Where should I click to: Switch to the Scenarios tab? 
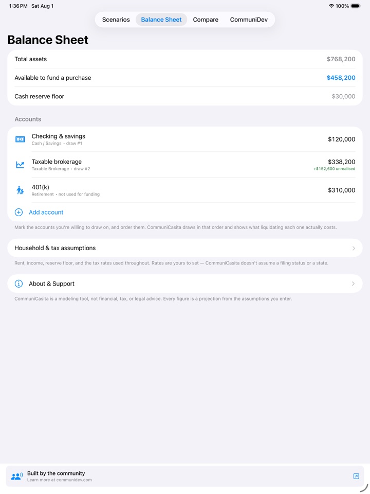tap(116, 20)
